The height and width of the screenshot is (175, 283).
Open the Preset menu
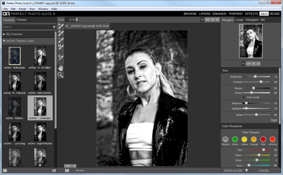pos(22,9)
